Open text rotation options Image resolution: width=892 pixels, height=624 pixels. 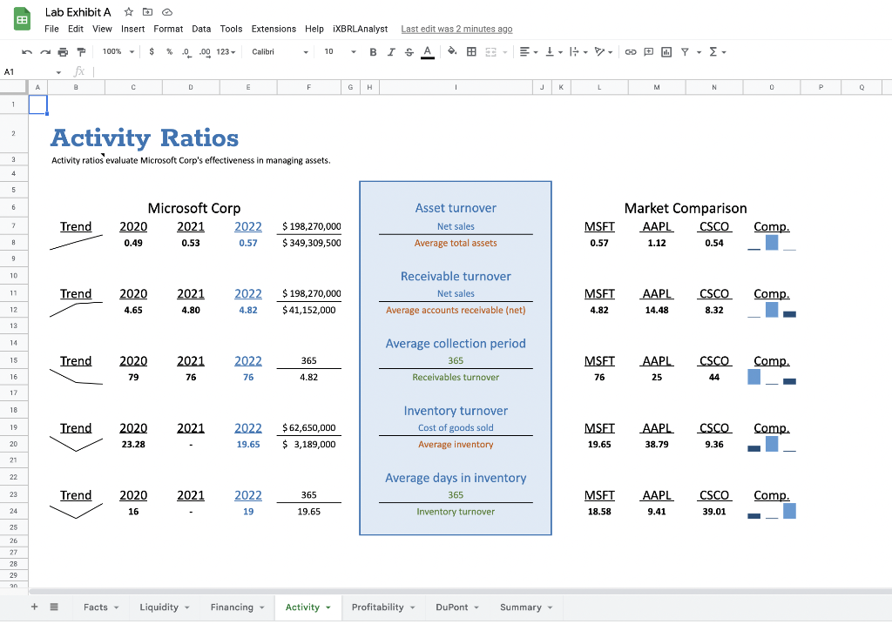(x=603, y=51)
